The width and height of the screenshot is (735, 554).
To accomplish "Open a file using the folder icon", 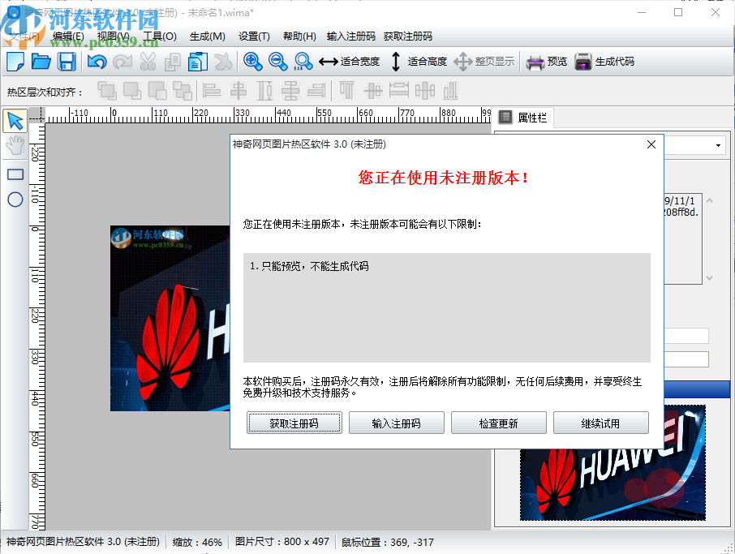I will click(41, 61).
